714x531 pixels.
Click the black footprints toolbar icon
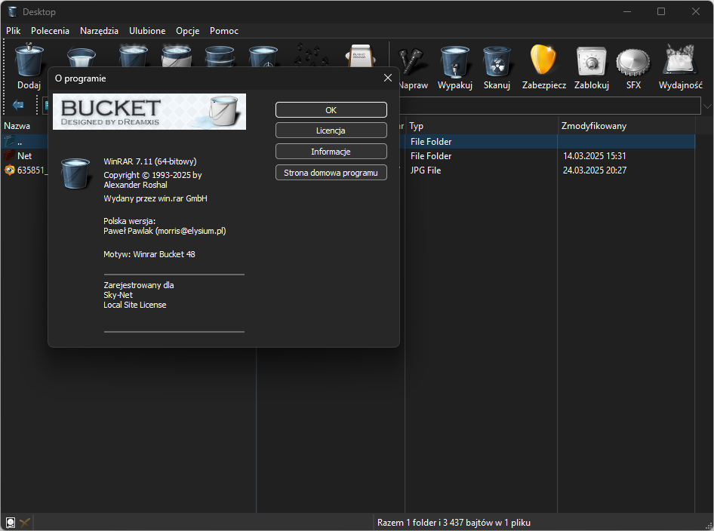click(310, 55)
